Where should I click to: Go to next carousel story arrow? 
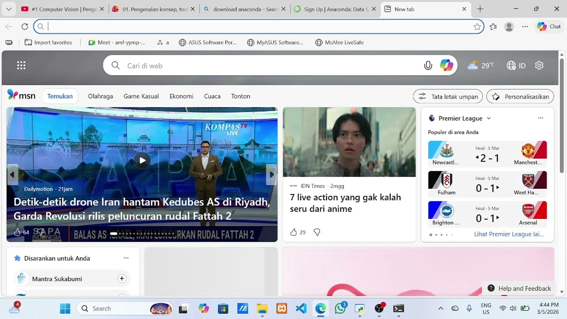point(272,175)
